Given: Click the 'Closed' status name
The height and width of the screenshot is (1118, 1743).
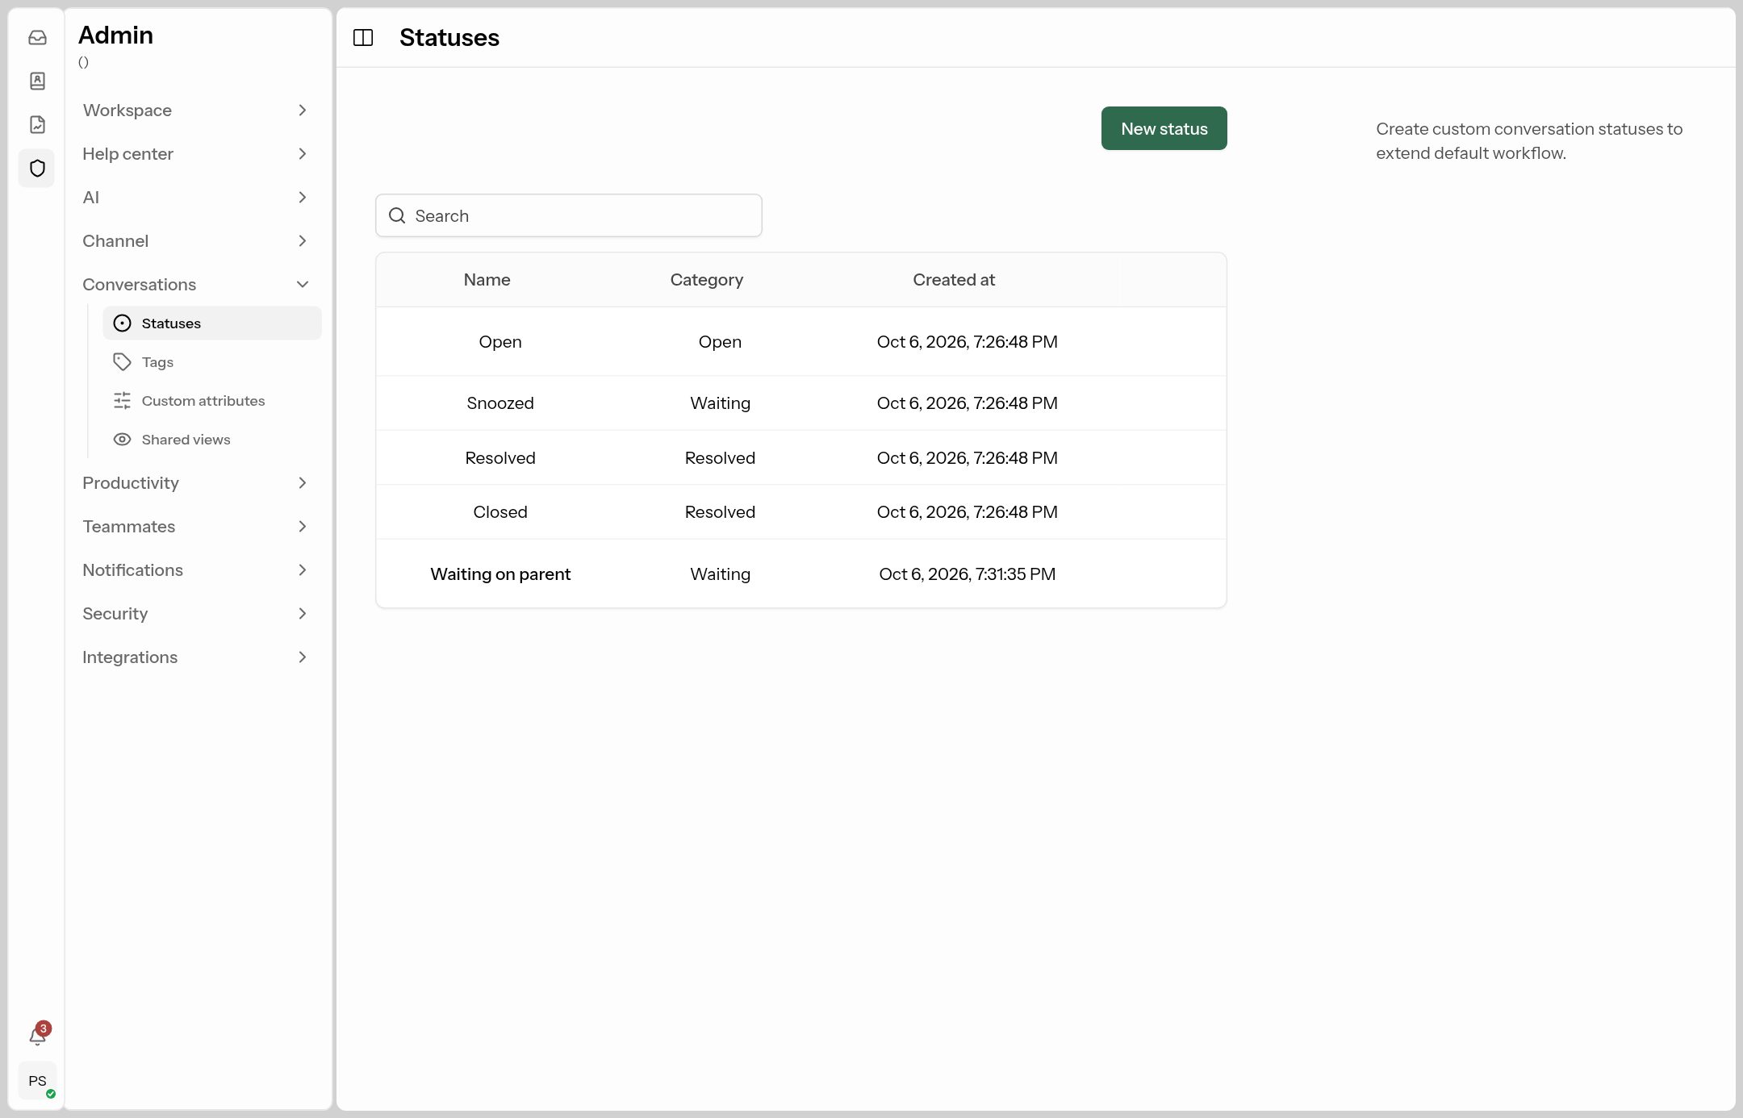Looking at the screenshot, I should (x=500, y=512).
